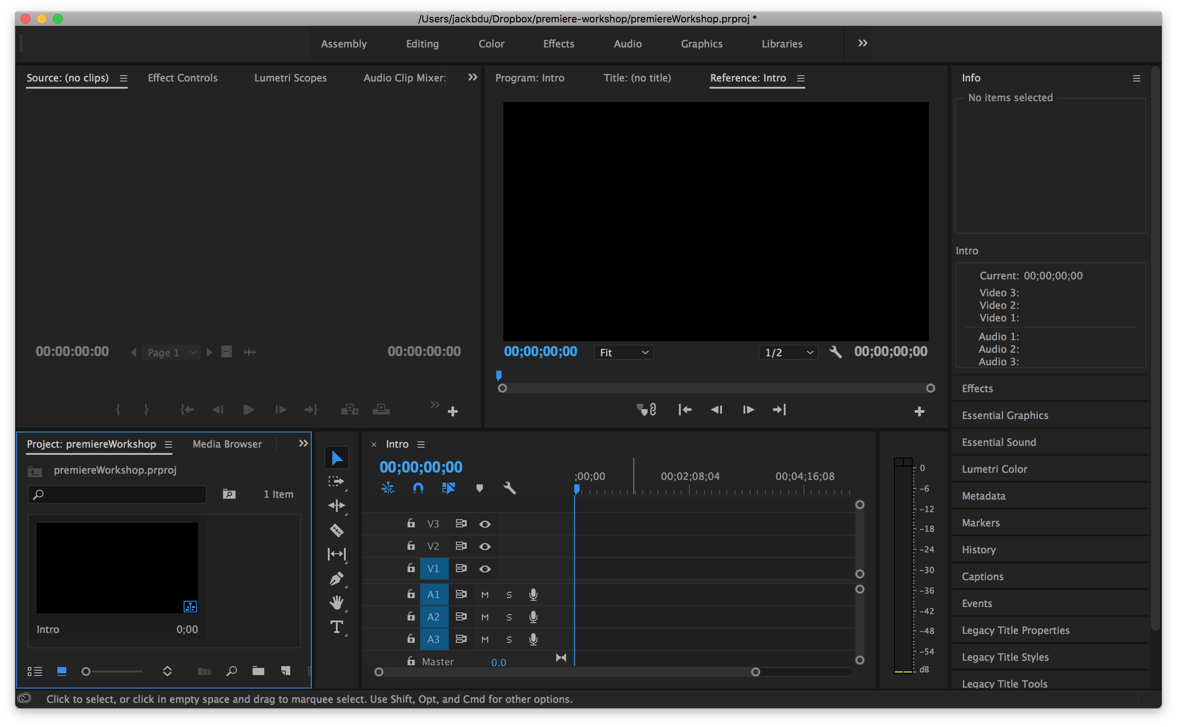
Task: Hide the V2 video track
Action: pyautogui.click(x=484, y=546)
